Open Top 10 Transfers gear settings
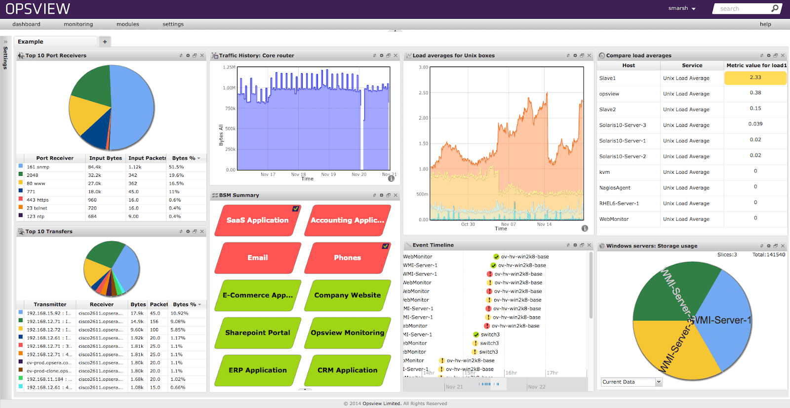This screenshot has height=408, width=790. [x=188, y=232]
